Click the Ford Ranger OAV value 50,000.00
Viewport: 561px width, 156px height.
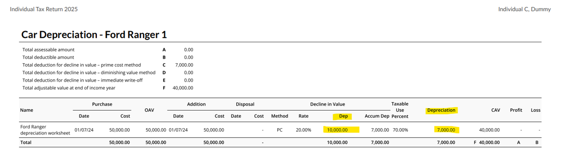tap(156, 130)
